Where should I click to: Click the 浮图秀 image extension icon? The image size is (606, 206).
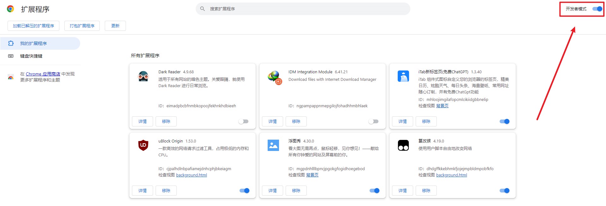273,145
